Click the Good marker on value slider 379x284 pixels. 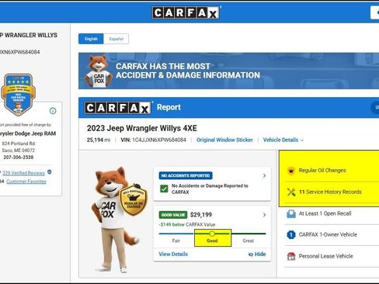(212, 234)
